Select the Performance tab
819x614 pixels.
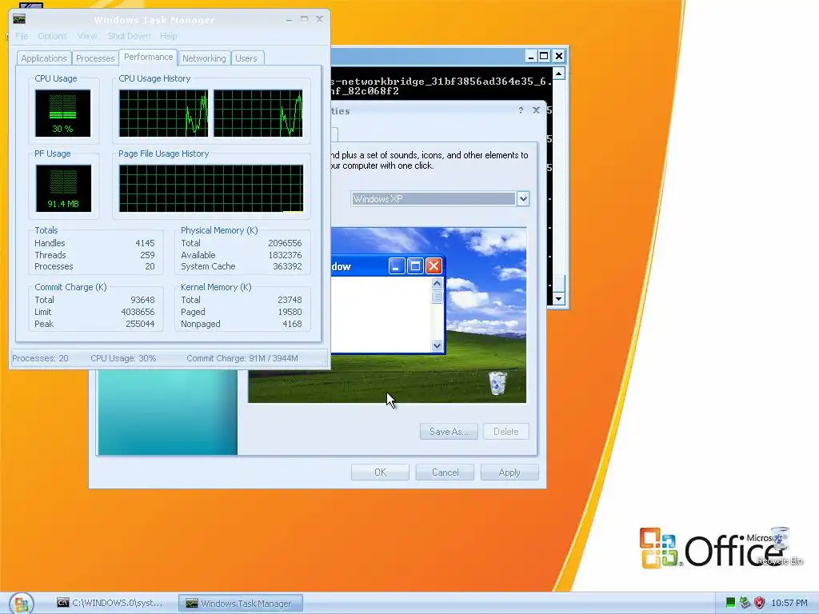coord(148,57)
